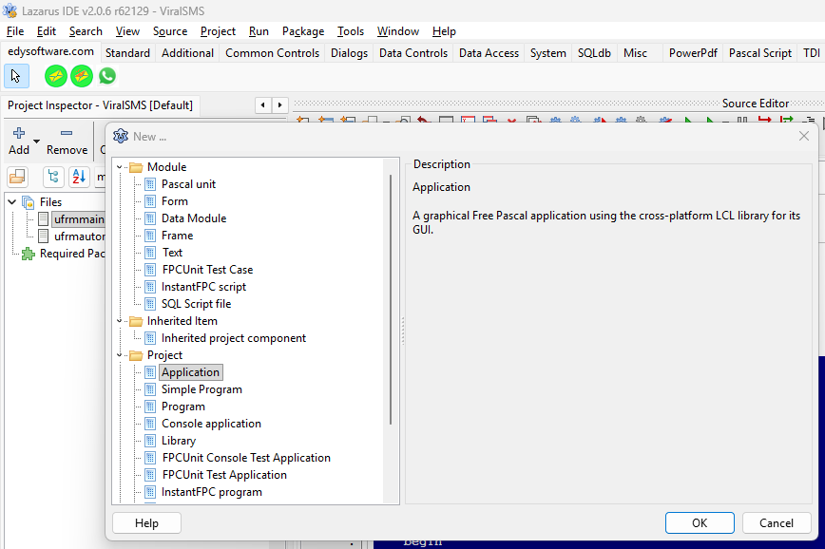Select the arrow pointer selection tool
Image resolution: width=825 pixels, height=549 pixels.
point(16,76)
